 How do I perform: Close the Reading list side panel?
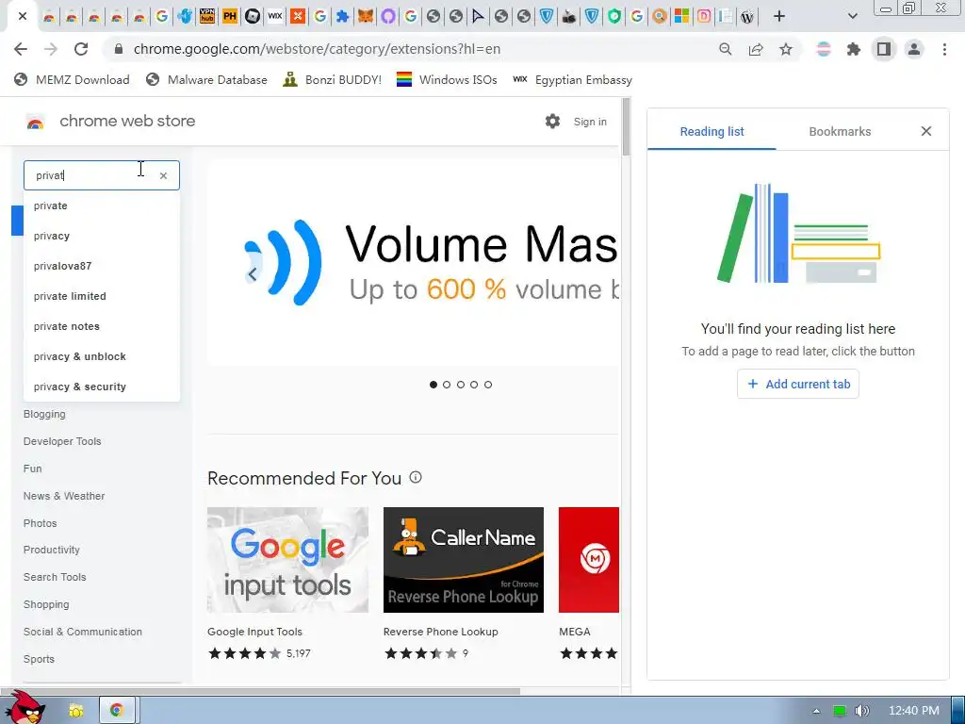pyautogui.click(x=926, y=131)
